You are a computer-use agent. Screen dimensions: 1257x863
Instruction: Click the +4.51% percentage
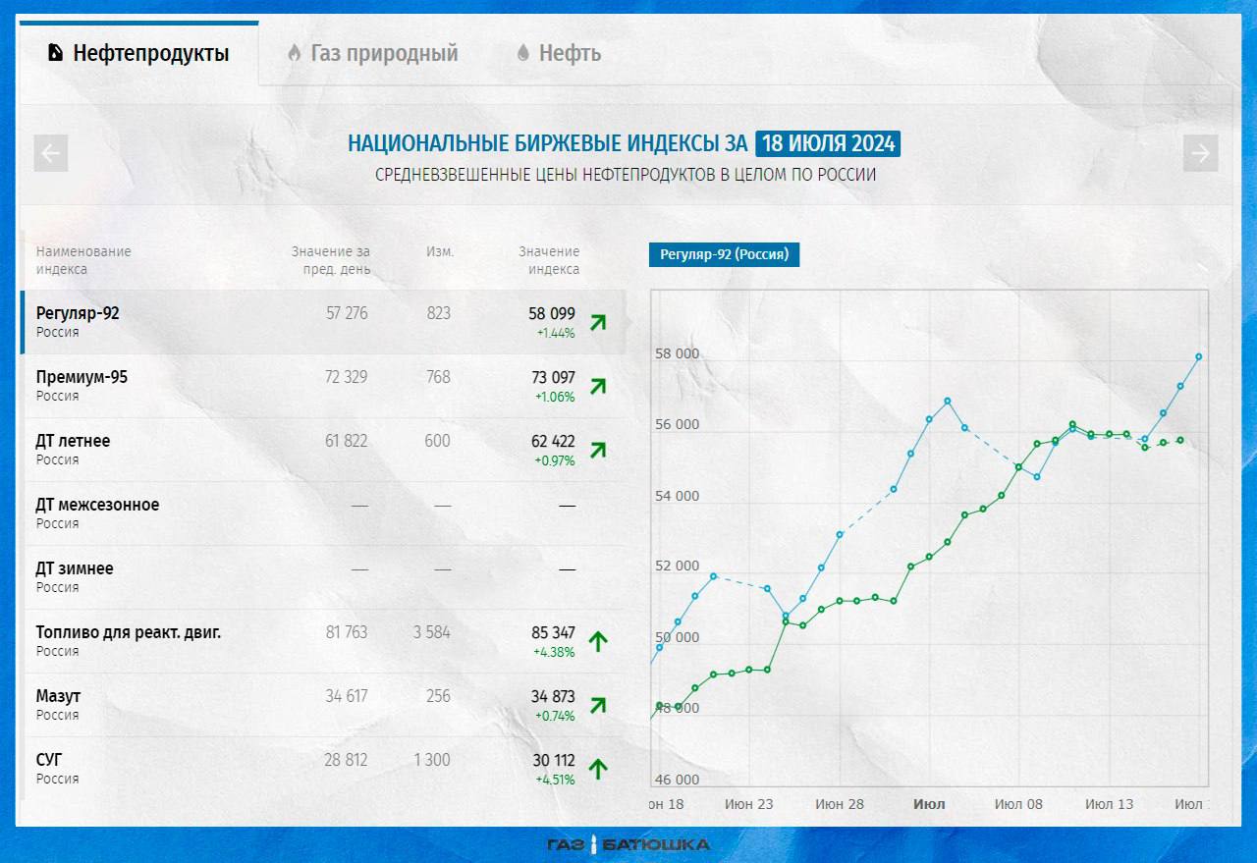555,781
